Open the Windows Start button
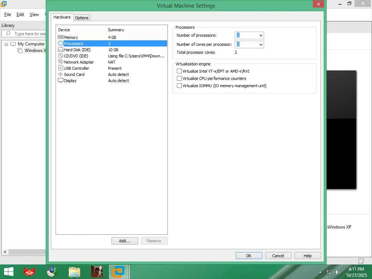Image resolution: width=372 pixels, height=279 pixels. click(x=9, y=271)
